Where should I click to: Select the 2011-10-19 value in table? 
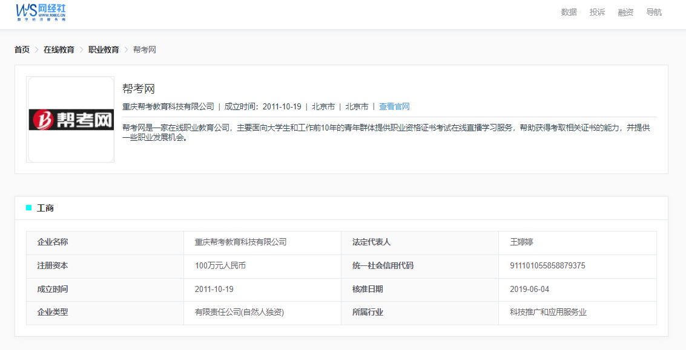[x=214, y=290]
